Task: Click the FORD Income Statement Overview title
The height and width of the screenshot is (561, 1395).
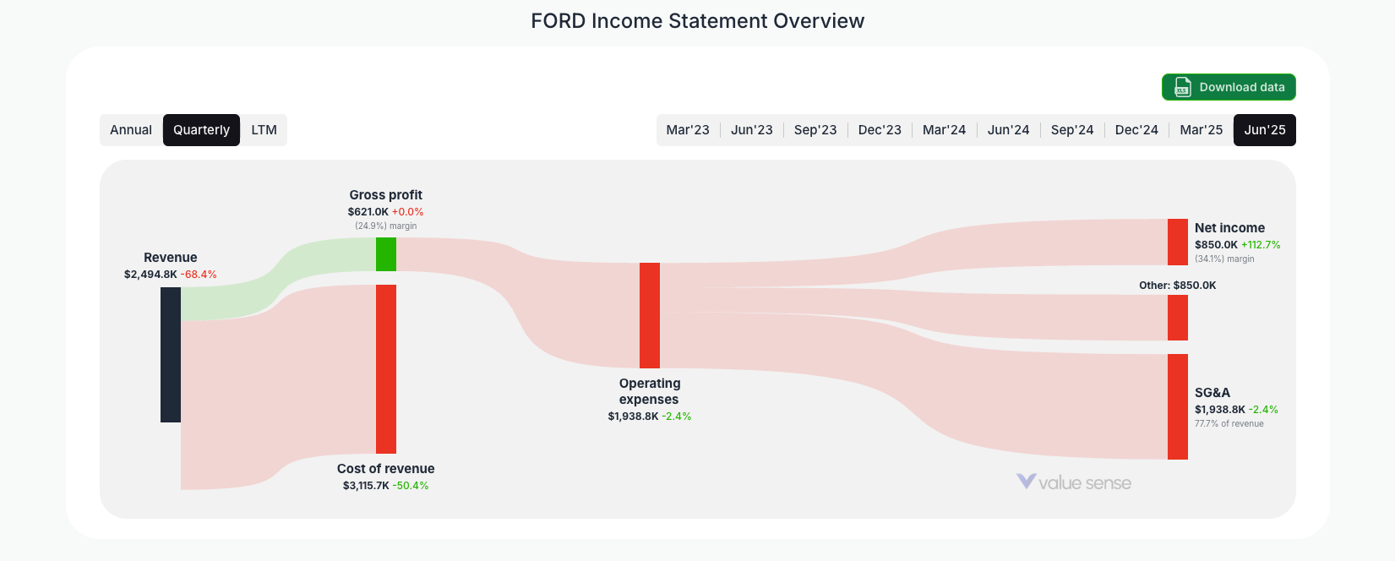Action: 697,20
